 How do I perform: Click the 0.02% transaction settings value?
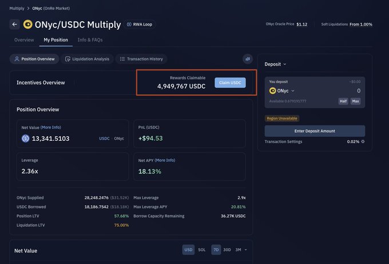pos(353,141)
